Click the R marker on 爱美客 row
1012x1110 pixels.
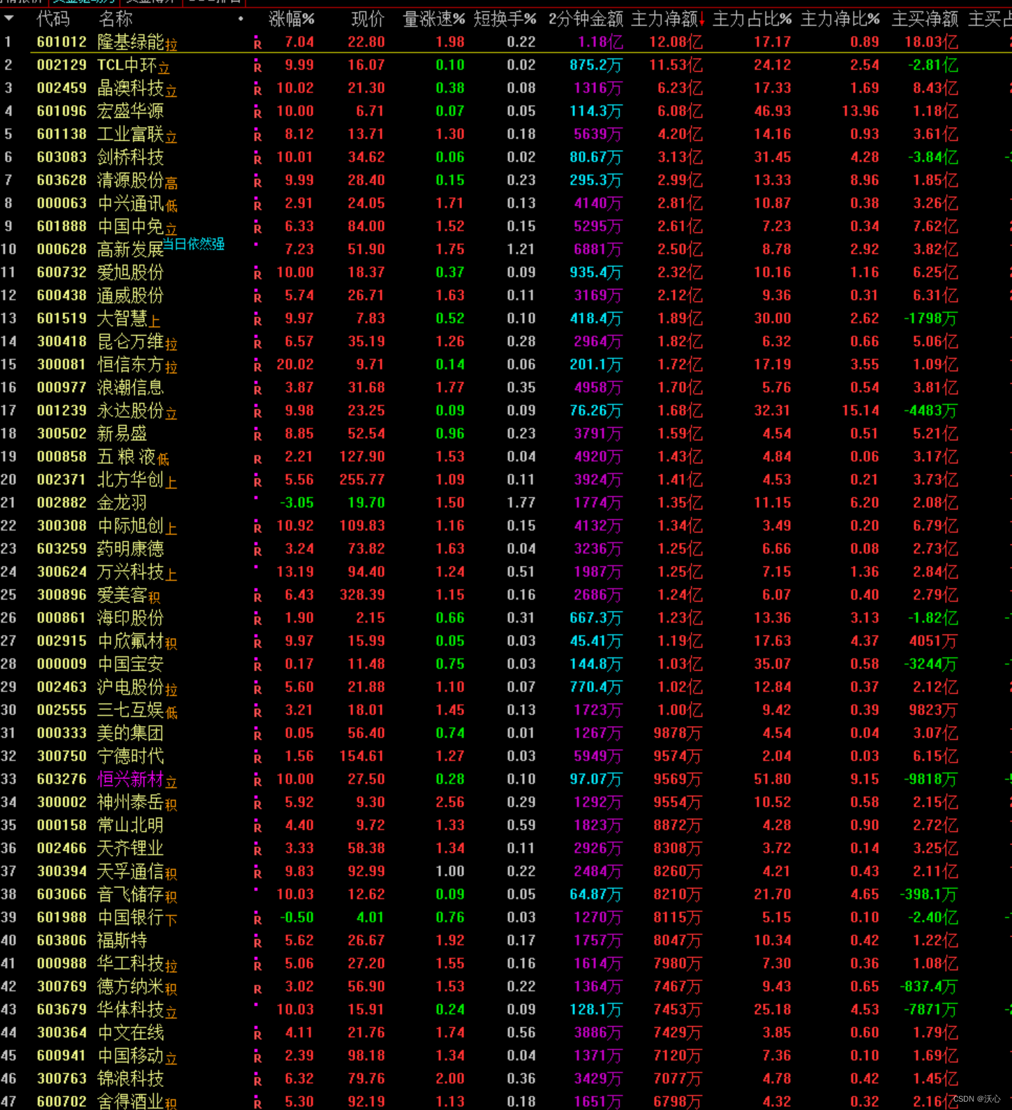[258, 596]
